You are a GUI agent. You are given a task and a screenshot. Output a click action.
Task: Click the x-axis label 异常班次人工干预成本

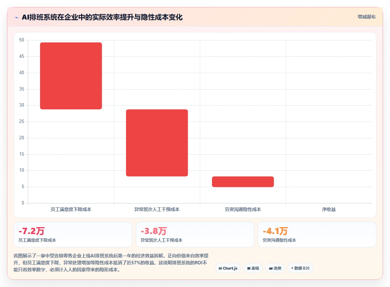tap(157, 209)
